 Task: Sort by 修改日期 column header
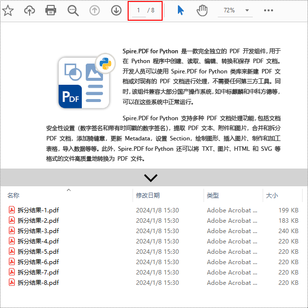(148, 196)
